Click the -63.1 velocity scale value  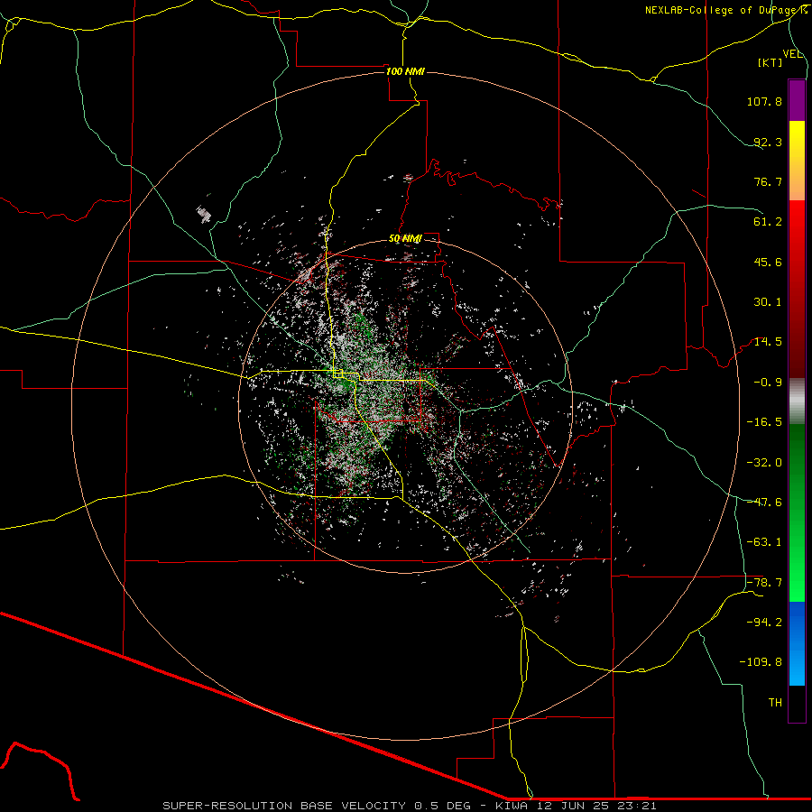pos(764,542)
